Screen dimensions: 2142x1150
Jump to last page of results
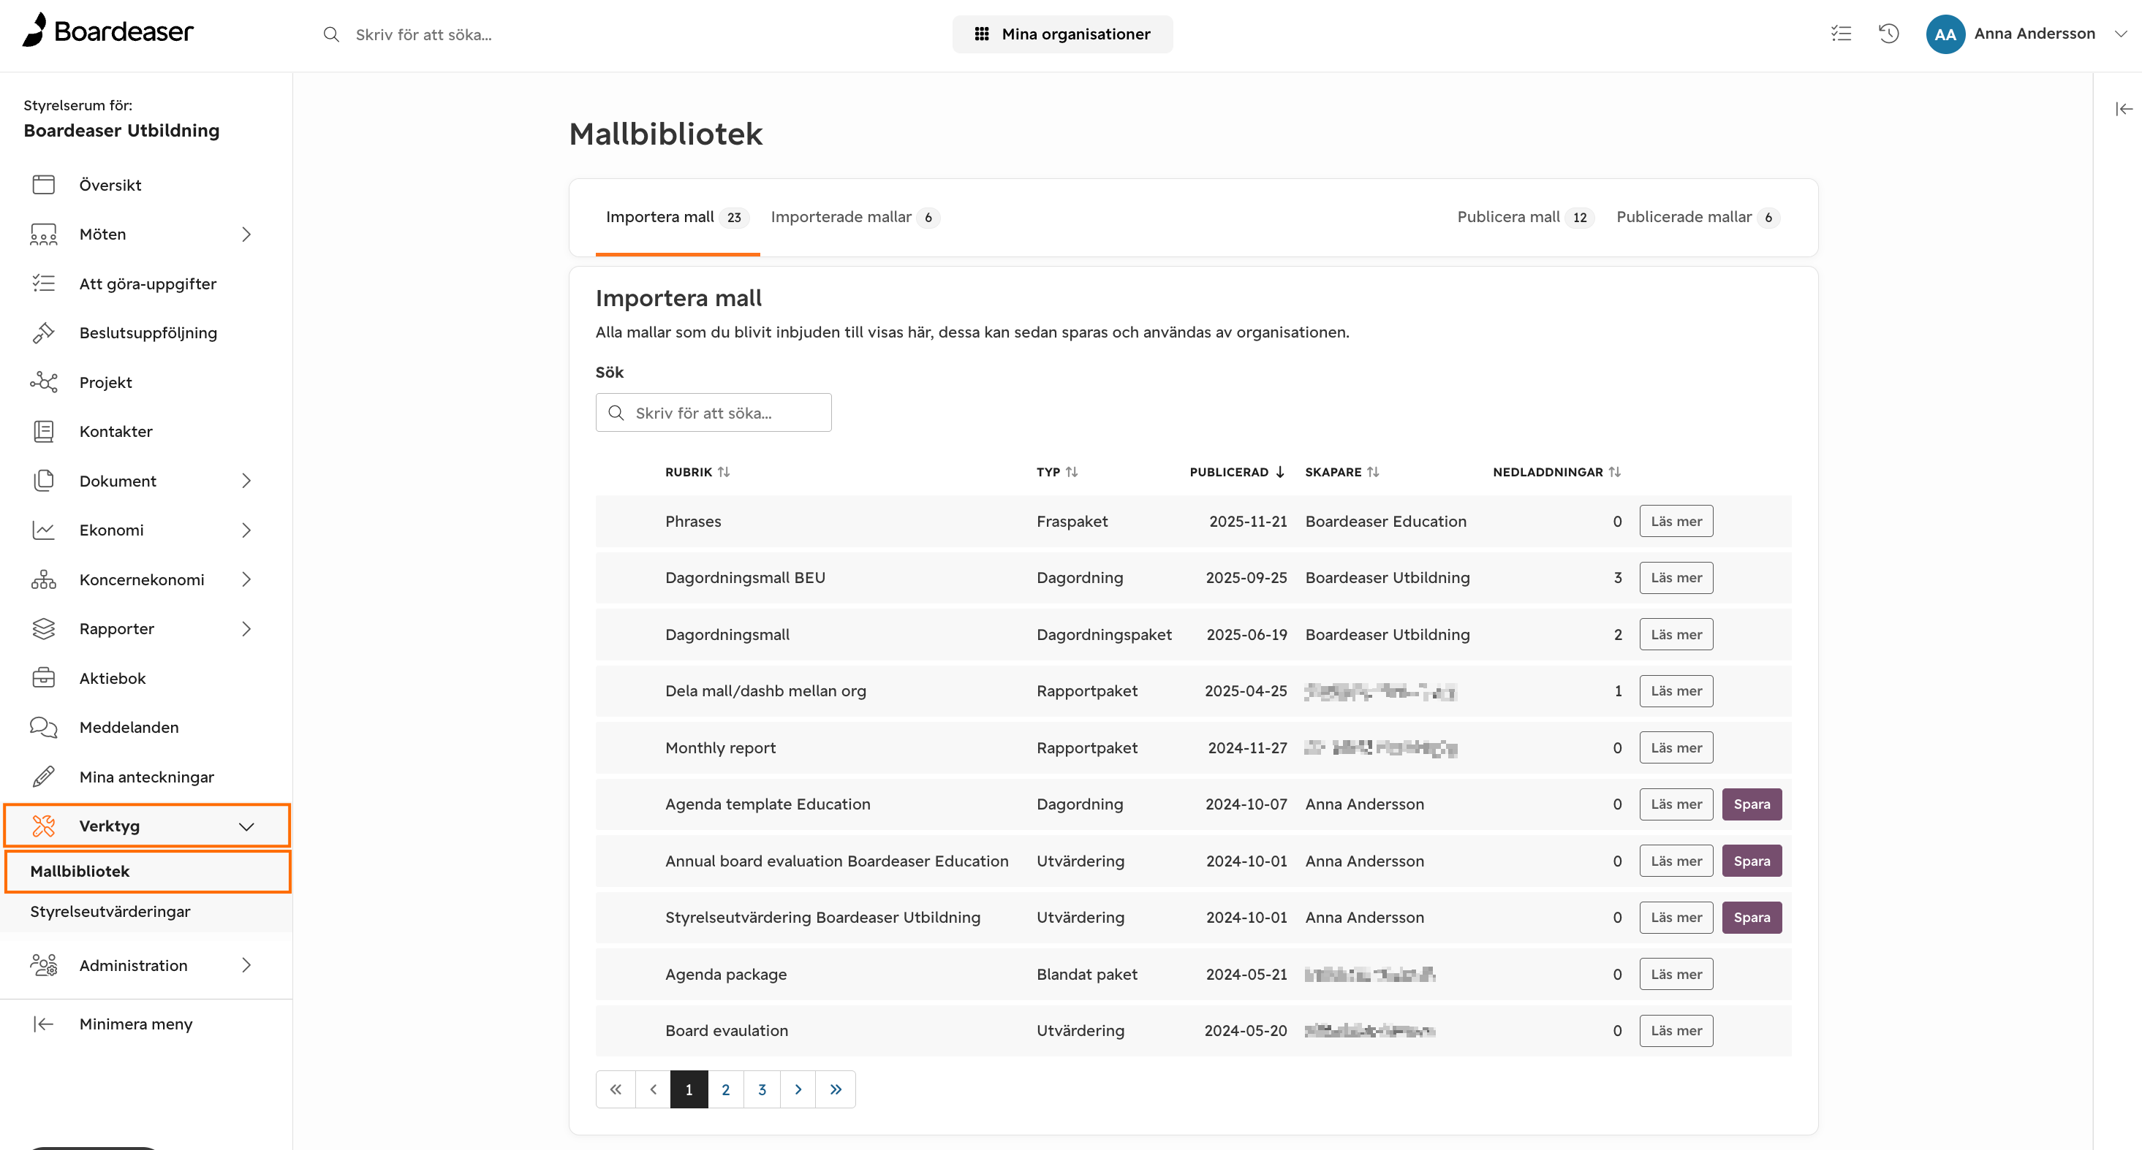pyautogui.click(x=836, y=1089)
